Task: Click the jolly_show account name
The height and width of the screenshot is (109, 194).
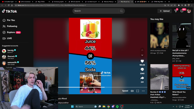Action: pos(176,58)
